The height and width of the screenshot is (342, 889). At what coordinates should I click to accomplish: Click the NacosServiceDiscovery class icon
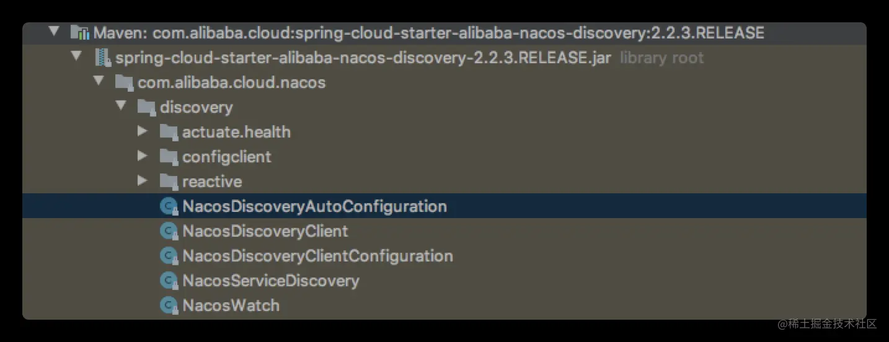tap(169, 281)
